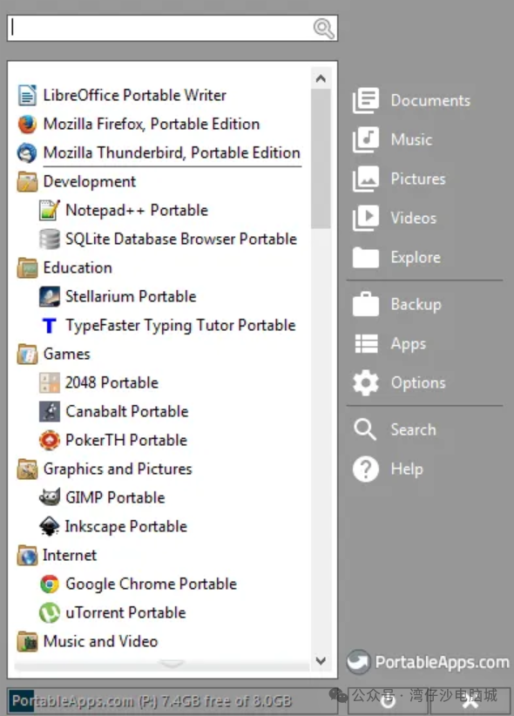Collapse the Games folder
514x716 pixels.
pyautogui.click(x=27, y=355)
